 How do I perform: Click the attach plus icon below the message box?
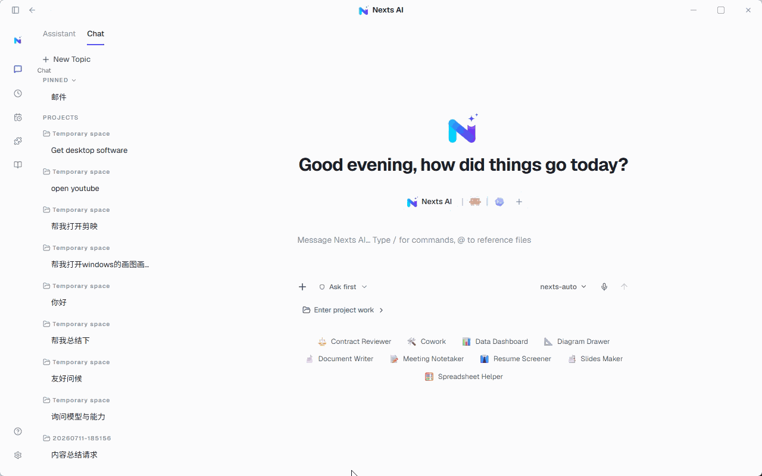click(302, 287)
